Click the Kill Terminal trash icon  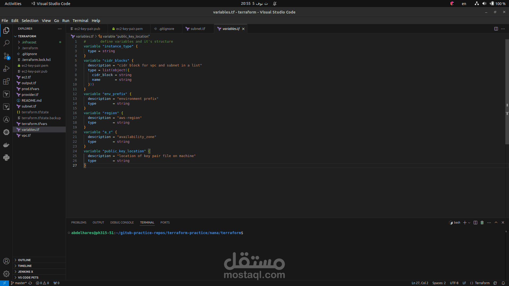[x=482, y=223]
